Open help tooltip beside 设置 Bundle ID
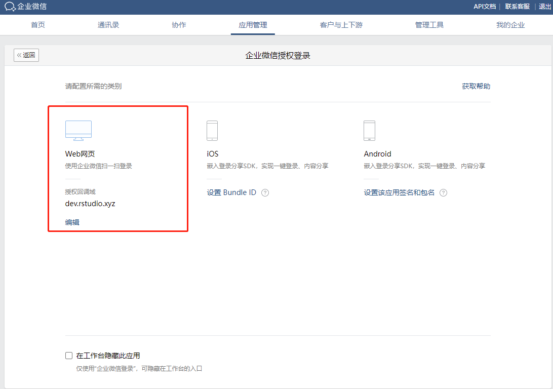The image size is (553, 389). pos(265,192)
